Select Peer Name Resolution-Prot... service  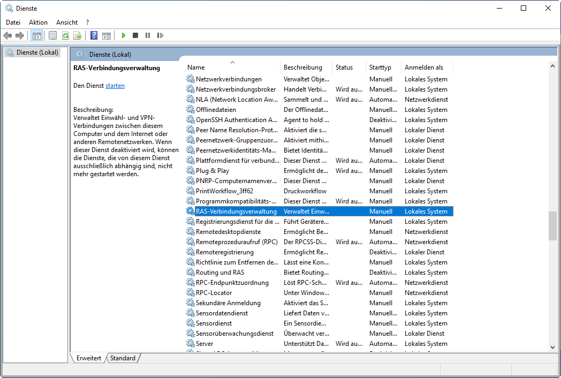click(237, 130)
